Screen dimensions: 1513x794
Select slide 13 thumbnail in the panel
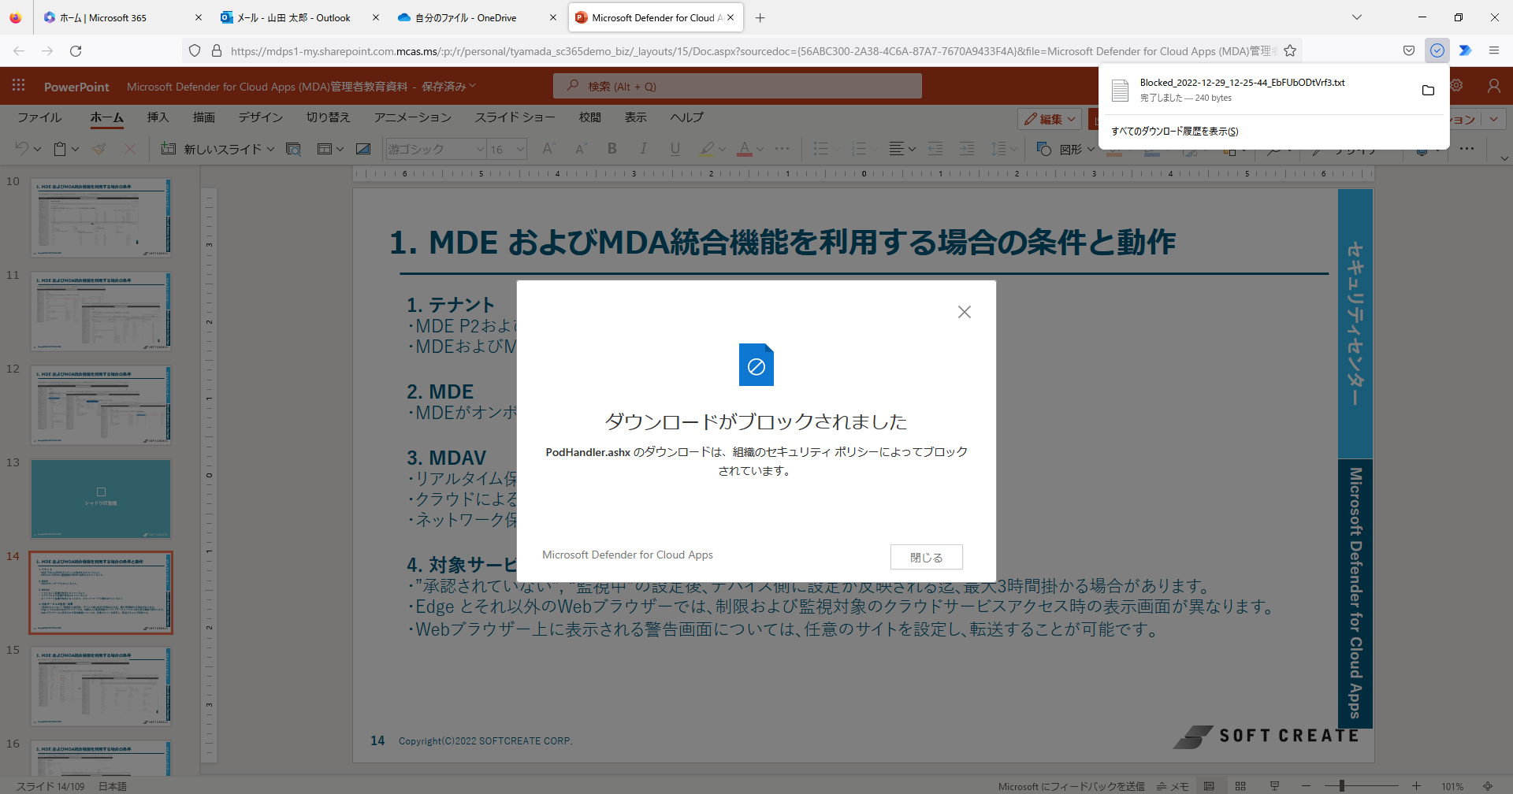pyautogui.click(x=101, y=499)
